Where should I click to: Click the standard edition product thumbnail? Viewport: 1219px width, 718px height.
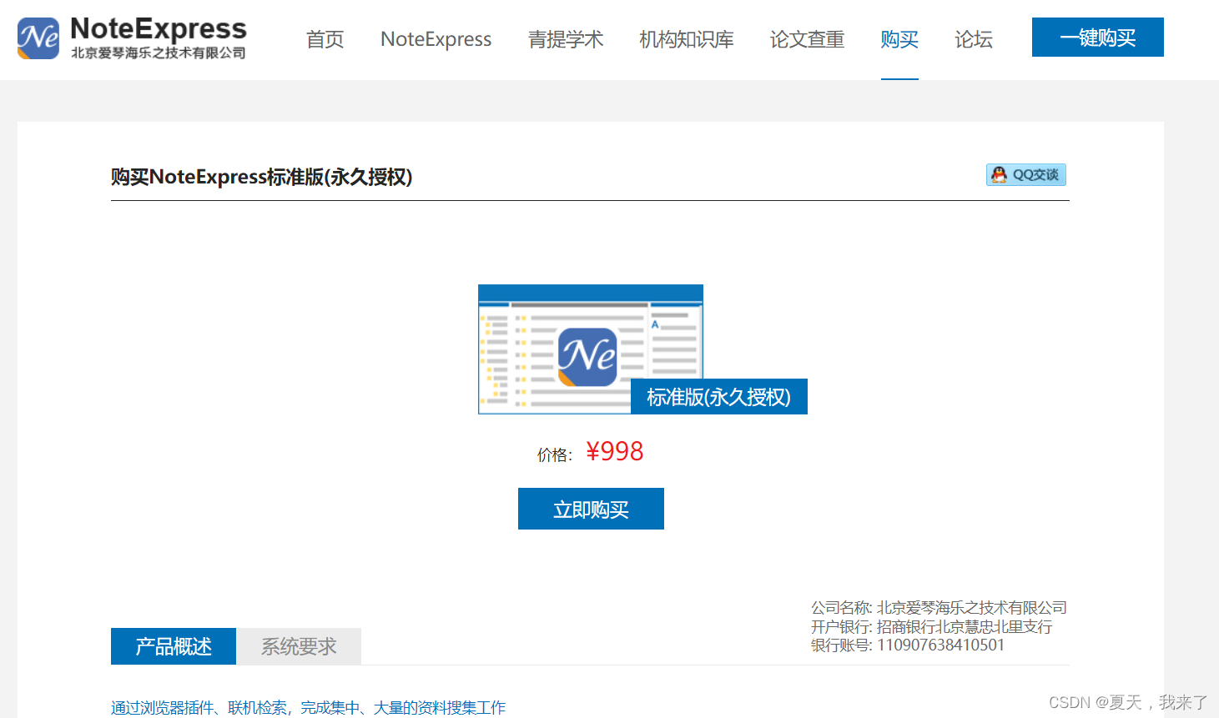[591, 349]
